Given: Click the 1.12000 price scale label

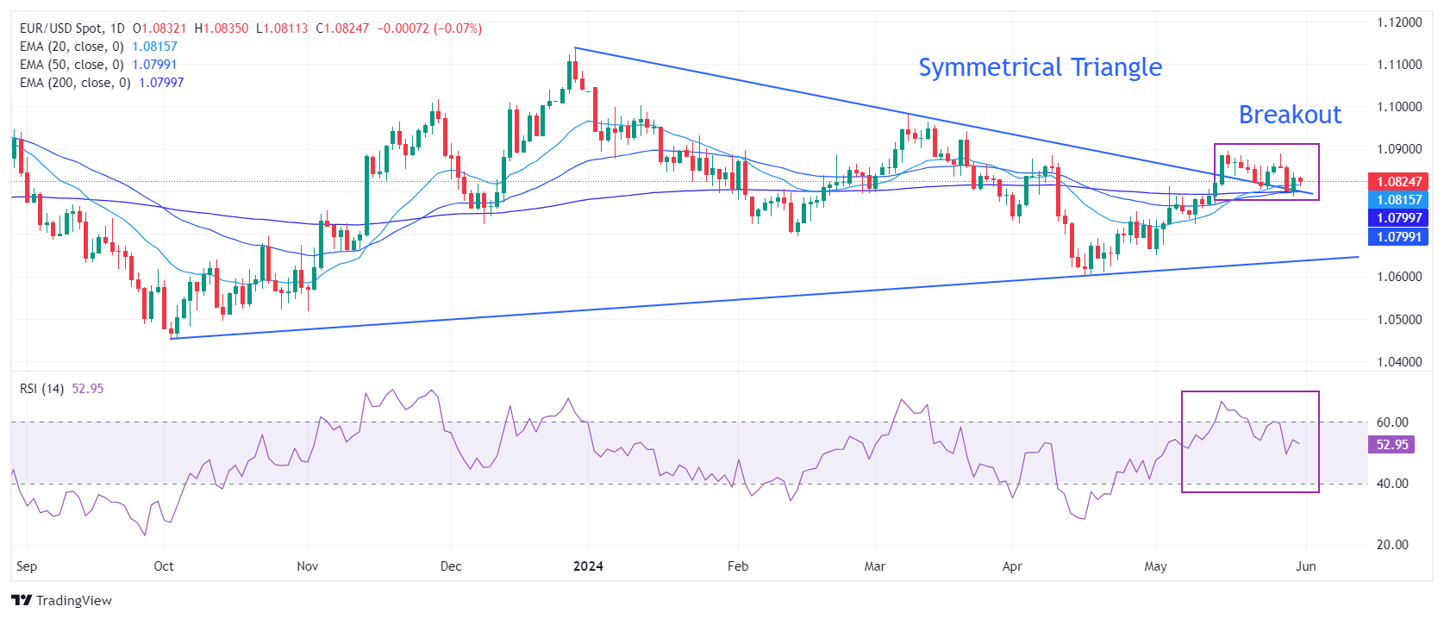Looking at the screenshot, I should (x=1398, y=22).
